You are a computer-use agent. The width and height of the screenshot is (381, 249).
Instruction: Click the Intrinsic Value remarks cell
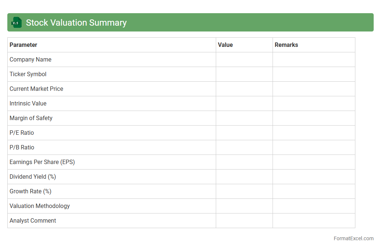click(314, 104)
